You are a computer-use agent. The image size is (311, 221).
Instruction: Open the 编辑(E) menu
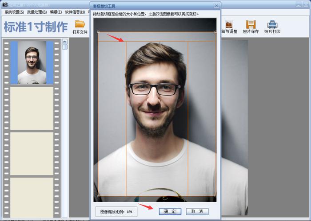point(56,12)
